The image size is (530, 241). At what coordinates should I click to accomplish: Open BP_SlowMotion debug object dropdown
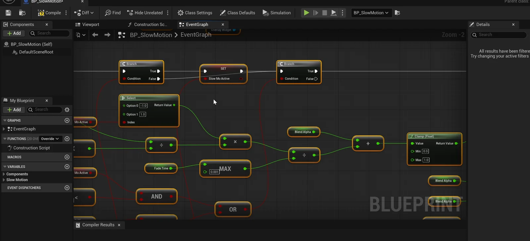[x=371, y=13]
